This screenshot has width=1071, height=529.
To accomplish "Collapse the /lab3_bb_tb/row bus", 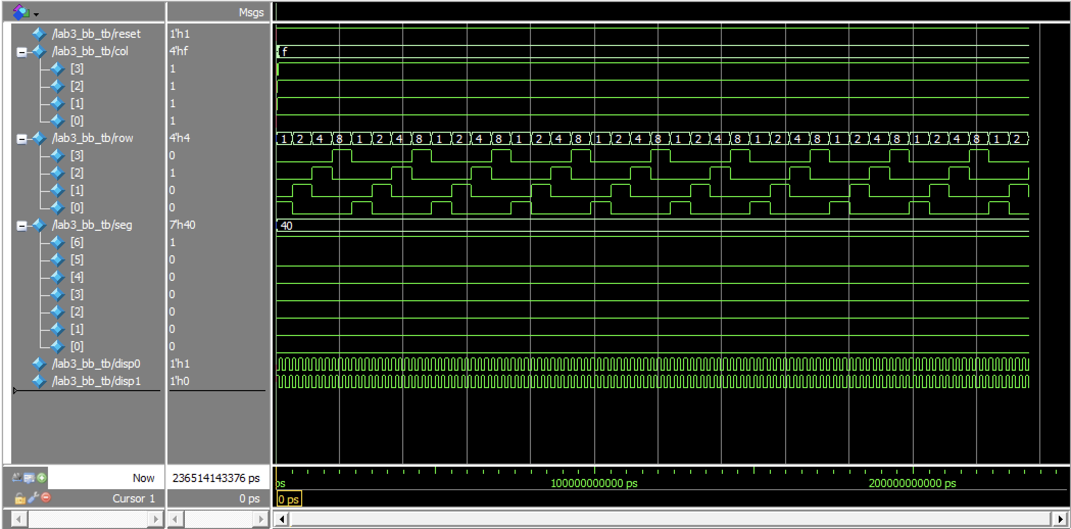I will tap(21, 139).
